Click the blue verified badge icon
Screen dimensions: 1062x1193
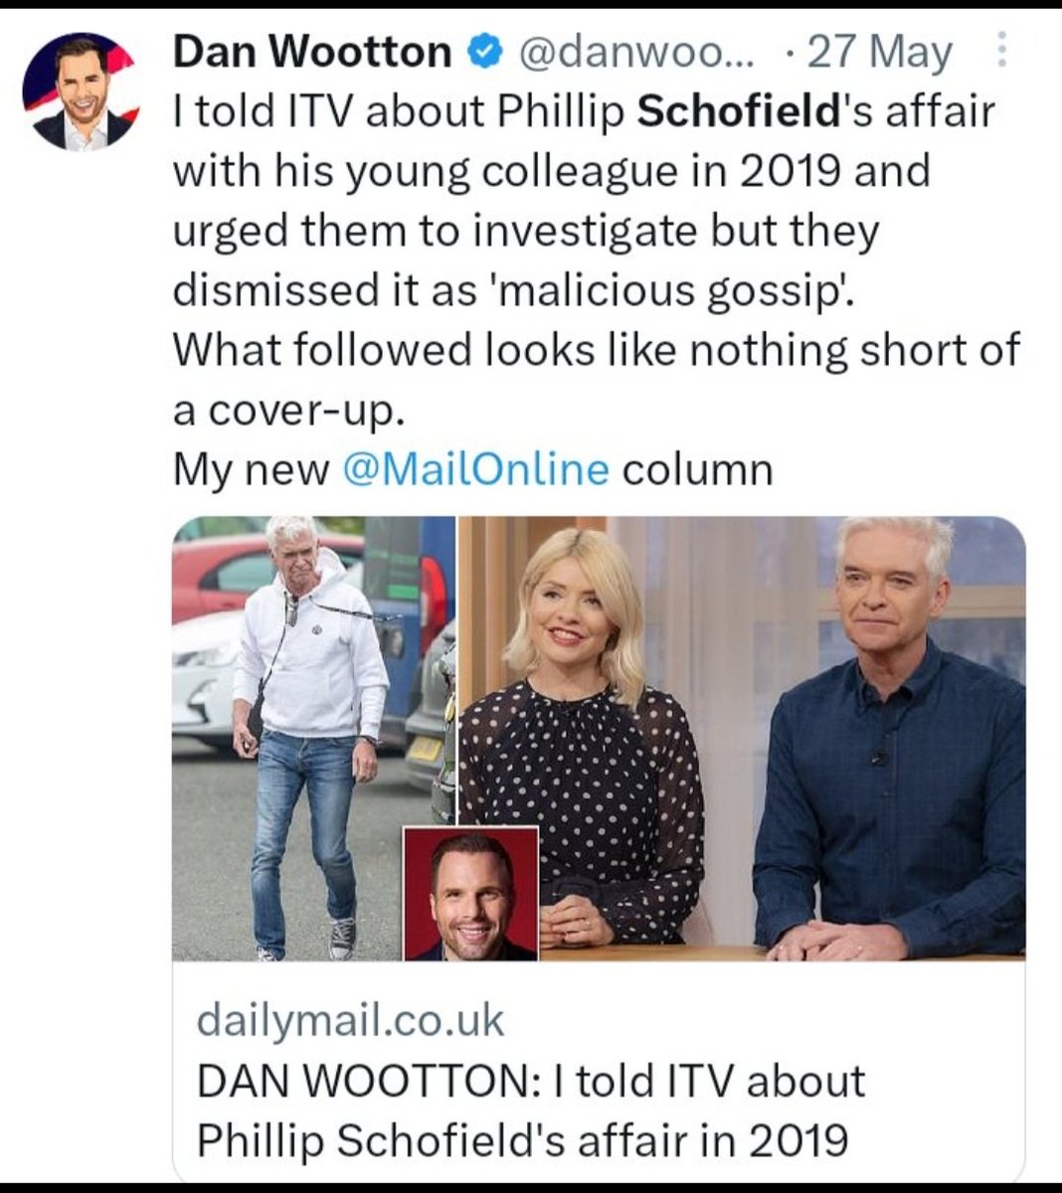483,52
